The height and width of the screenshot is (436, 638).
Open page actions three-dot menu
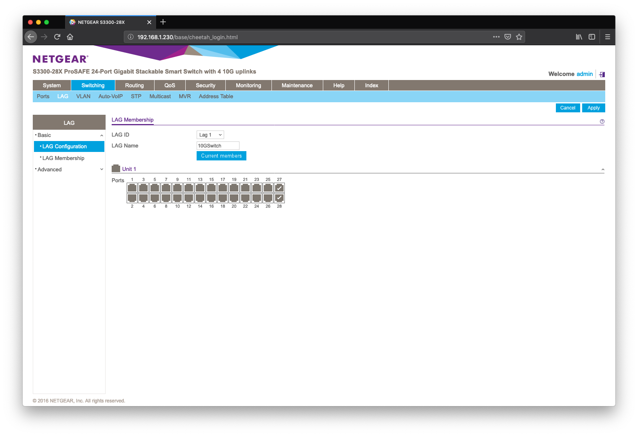pos(496,37)
